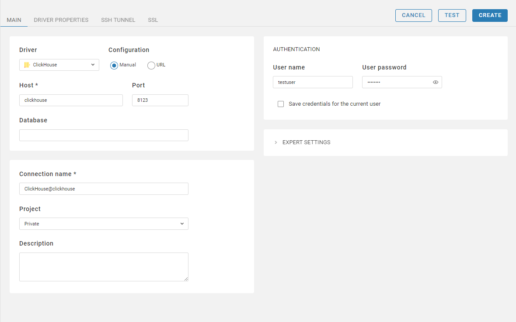516x322 pixels.
Task: Click the Host input field
Action: click(71, 100)
